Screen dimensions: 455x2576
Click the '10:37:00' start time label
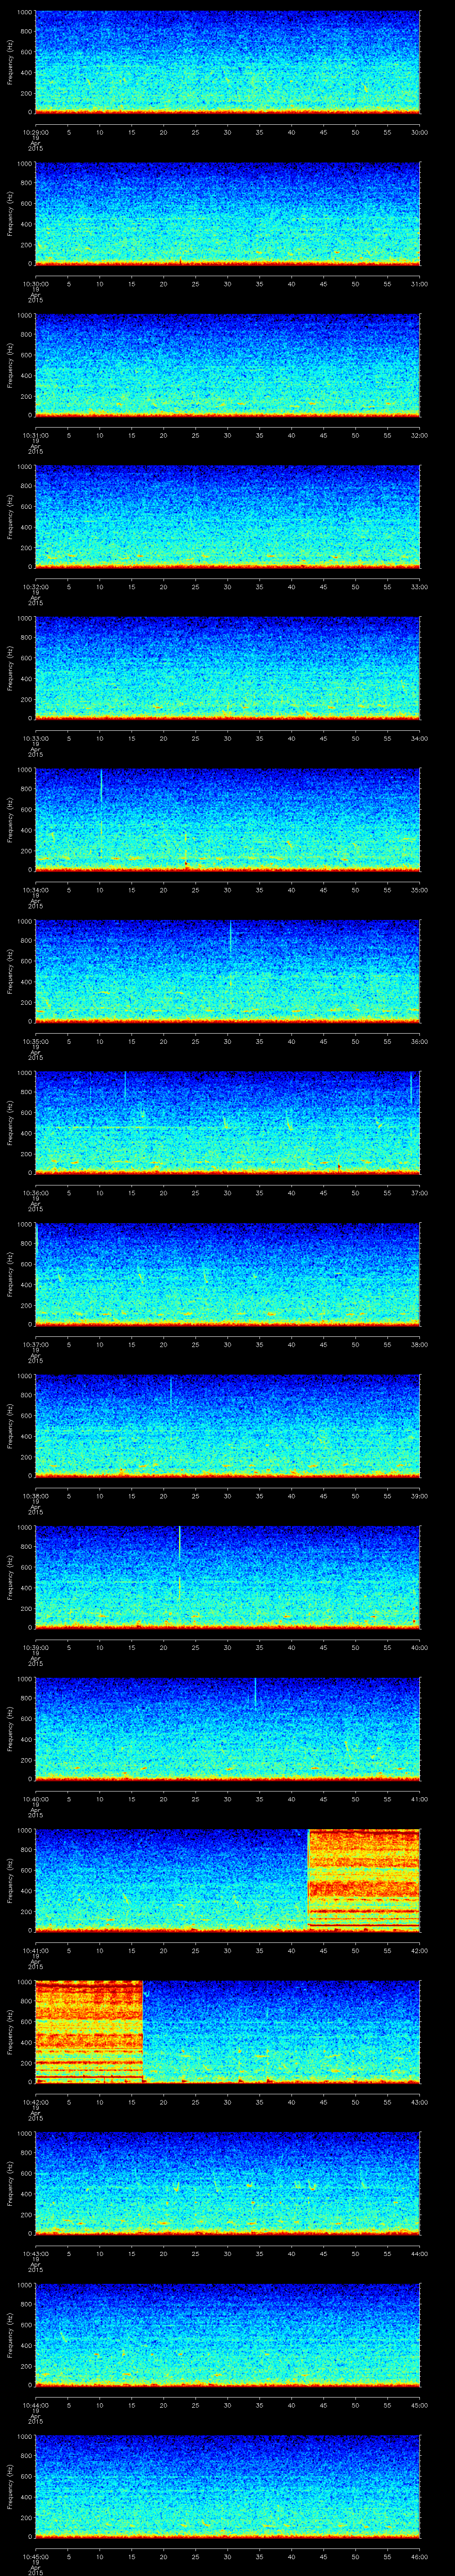point(35,1344)
